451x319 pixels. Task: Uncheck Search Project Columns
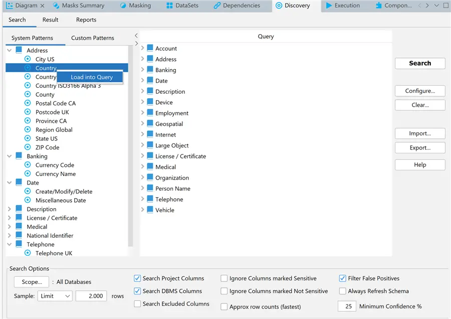coord(137,278)
